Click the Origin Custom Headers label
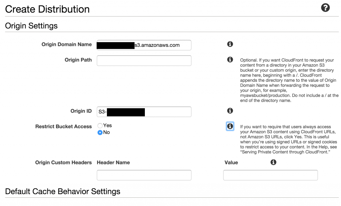Screen dimensions: 341x206 (x=63, y=162)
